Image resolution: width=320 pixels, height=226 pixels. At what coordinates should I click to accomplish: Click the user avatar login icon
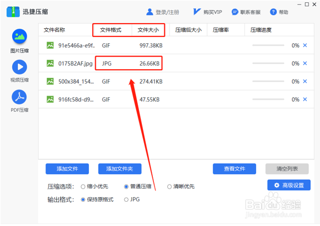click(149, 12)
